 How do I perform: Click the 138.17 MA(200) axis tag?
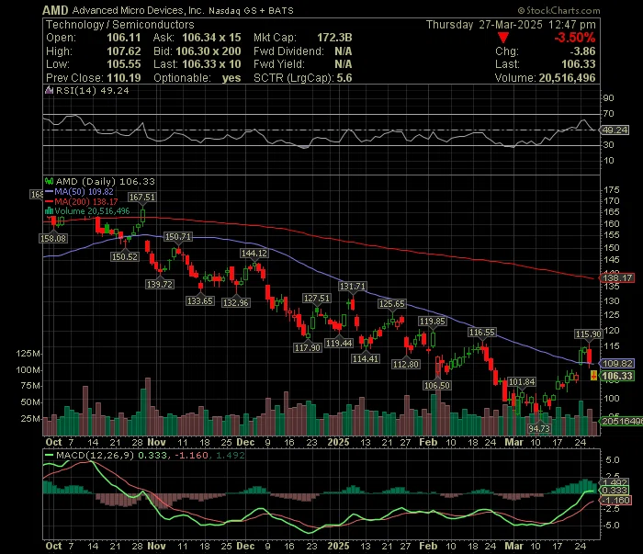(617, 278)
